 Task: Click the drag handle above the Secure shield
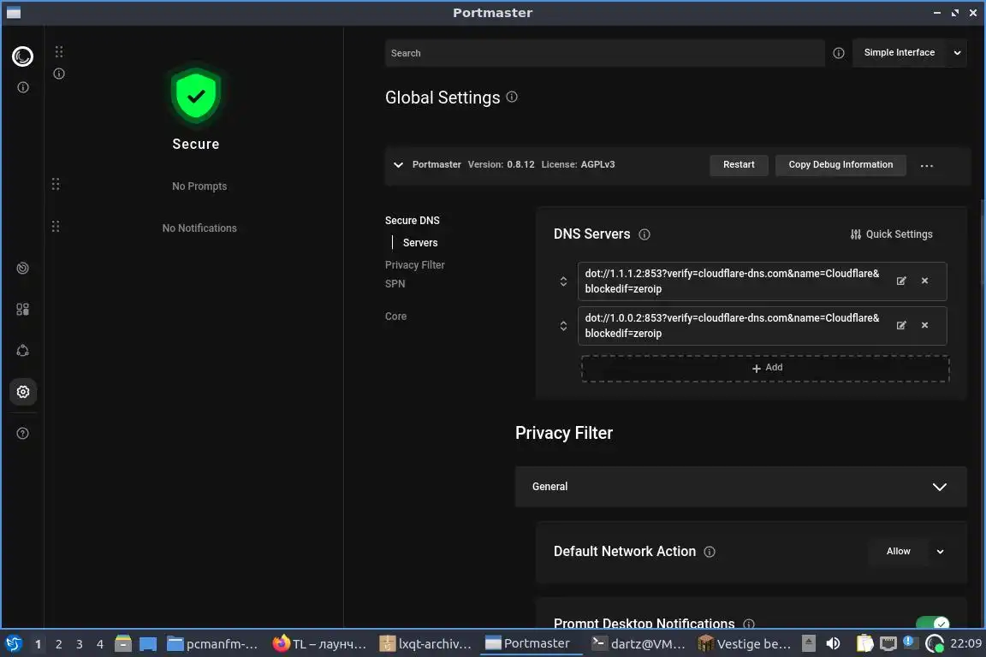click(59, 51)
